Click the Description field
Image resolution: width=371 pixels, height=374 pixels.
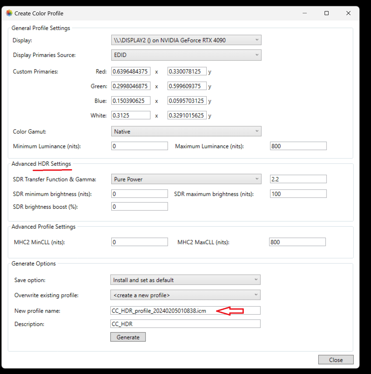point(185,324)
